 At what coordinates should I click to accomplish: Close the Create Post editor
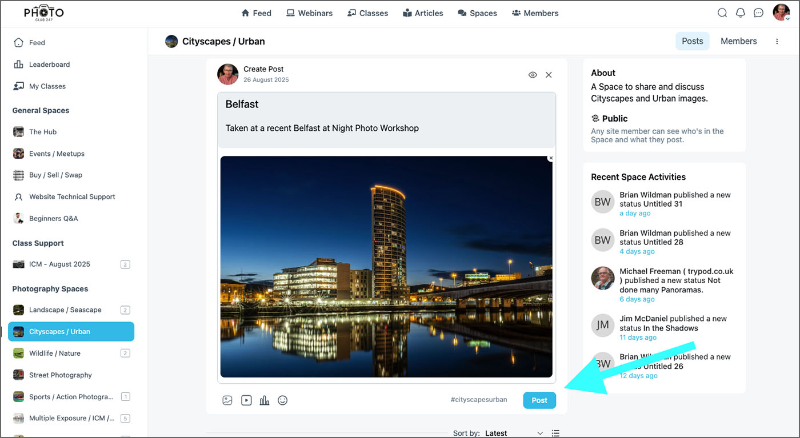click(549, 75)
